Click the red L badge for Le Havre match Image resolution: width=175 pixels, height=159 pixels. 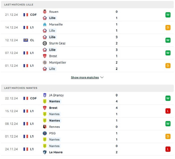tap(168, 149)
